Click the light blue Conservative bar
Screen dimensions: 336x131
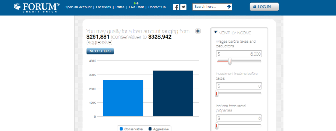123,98
